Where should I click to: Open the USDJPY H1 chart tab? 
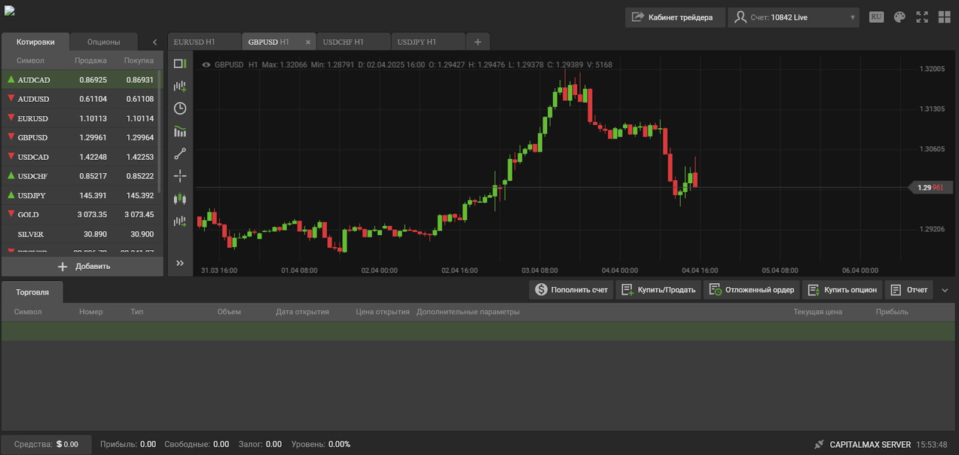pos(428,42)
